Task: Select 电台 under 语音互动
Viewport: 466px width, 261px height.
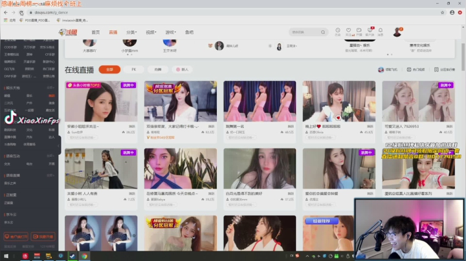Action: click(29, 163)
